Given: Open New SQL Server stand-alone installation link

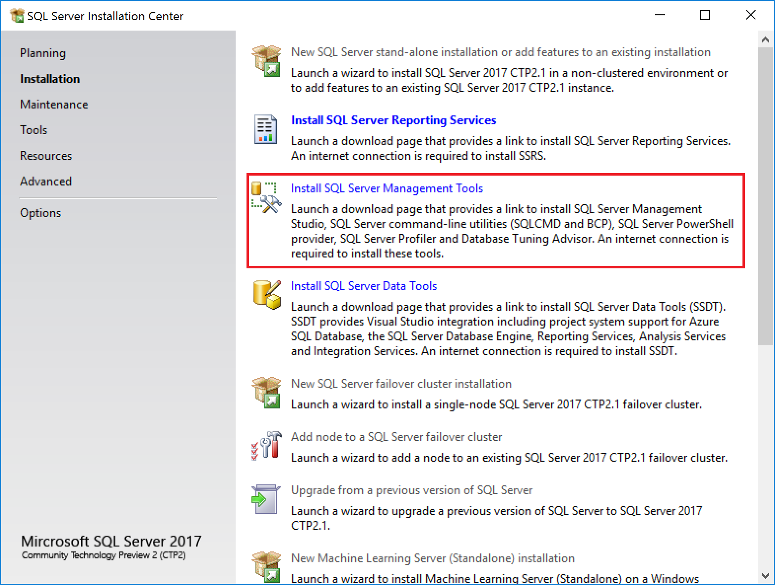Looking at the screenshot, I should coord(500,52).
